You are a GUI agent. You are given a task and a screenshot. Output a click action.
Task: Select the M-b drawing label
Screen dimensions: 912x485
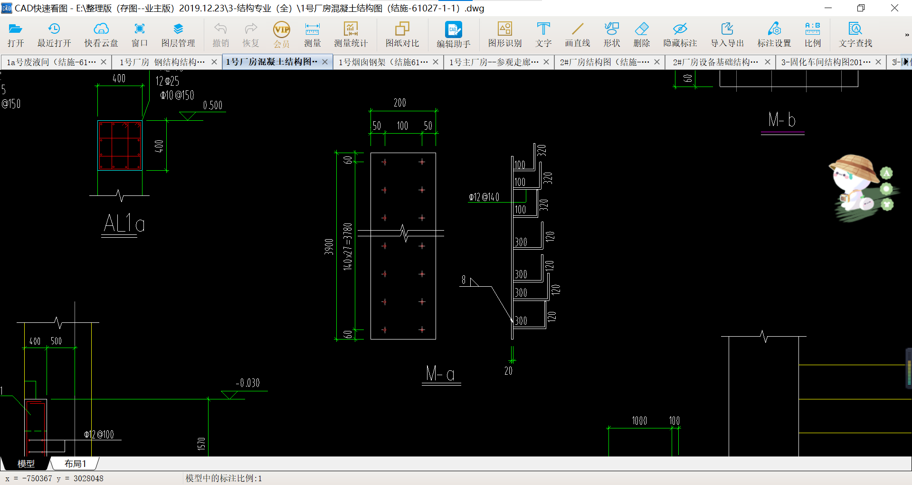pos(782,119)
